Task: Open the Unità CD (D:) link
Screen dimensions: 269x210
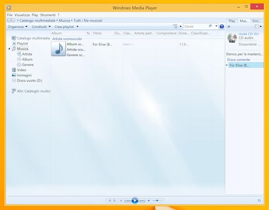Action: [249, 34]
